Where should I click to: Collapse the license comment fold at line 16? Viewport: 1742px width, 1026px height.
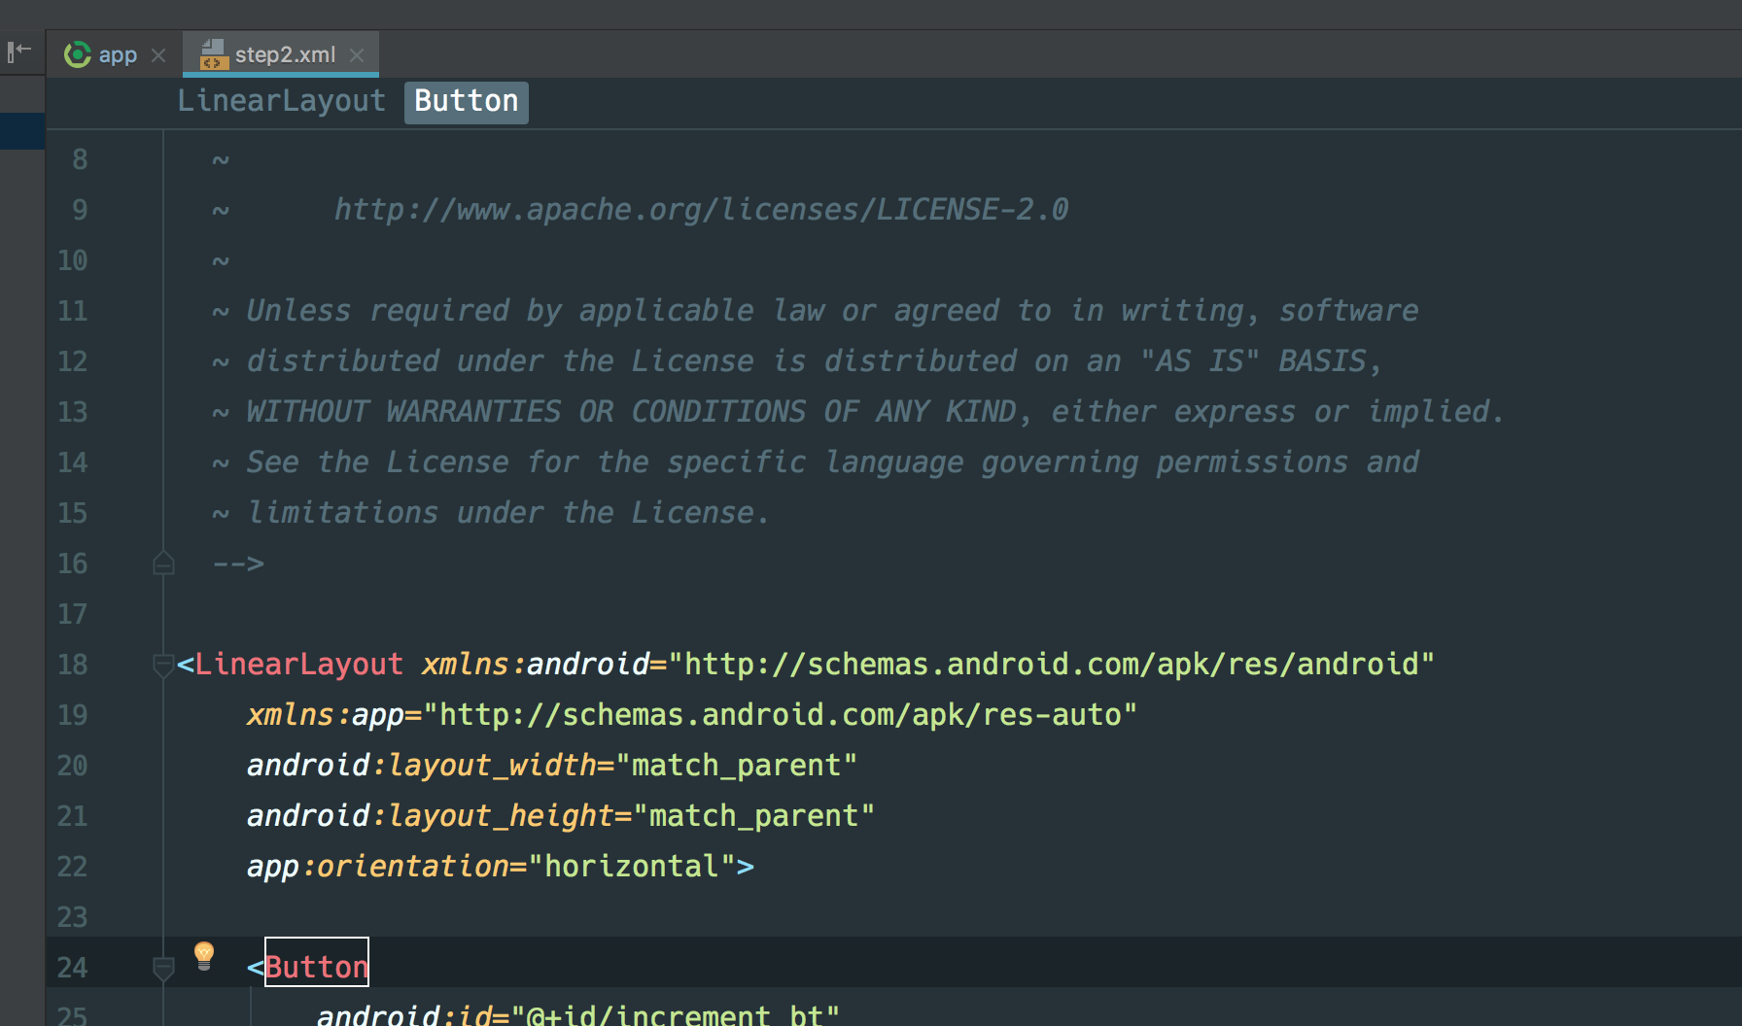pyautogui.click(x=163, y=562)
